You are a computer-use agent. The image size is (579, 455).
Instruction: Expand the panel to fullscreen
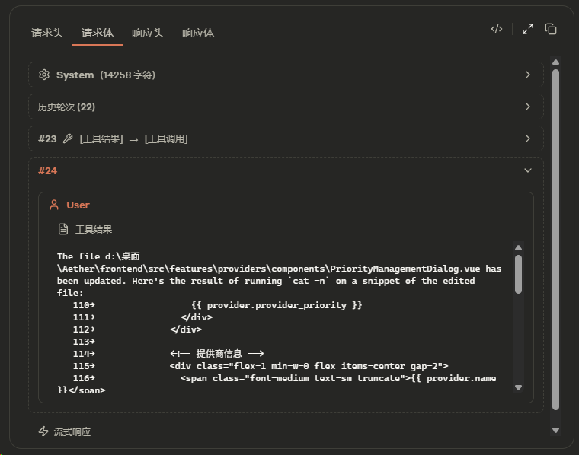click(528, 29)
